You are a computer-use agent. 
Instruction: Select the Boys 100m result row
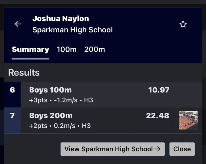point(103,95)
